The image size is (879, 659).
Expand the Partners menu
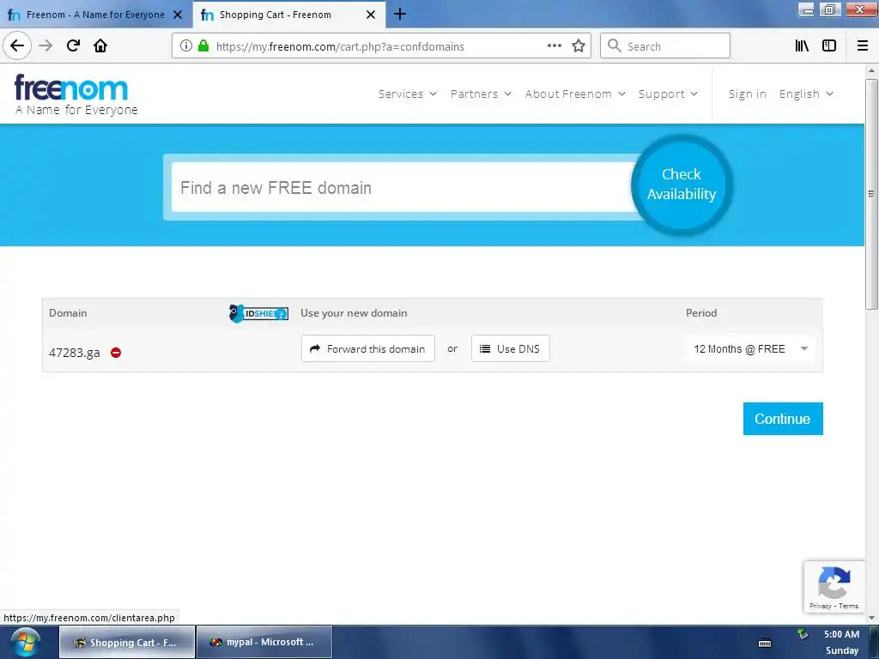coord(481,94)
